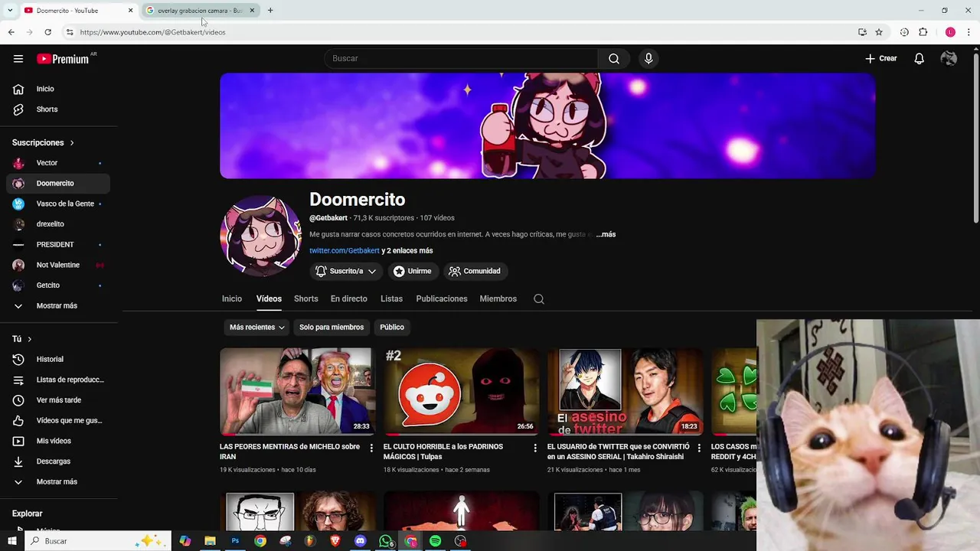
Task: Close the Doomercito YouTube browser tab
Action: tap(130, 11)
